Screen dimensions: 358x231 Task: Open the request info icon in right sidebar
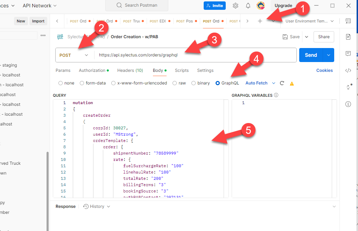(x=348, y=104)
